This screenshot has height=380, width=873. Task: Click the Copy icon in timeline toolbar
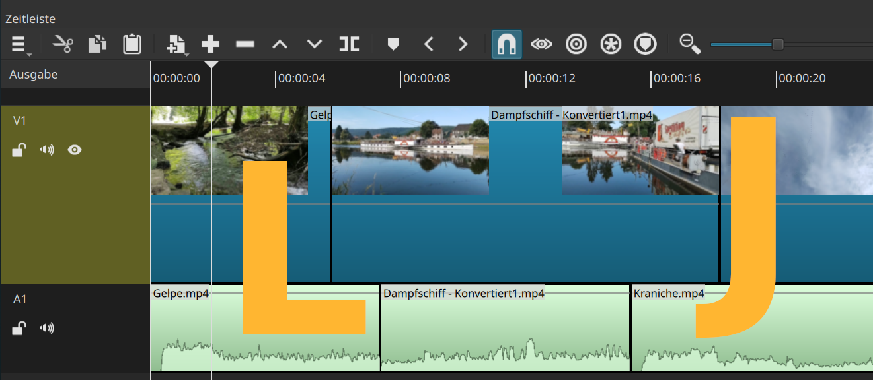point(98,44)
